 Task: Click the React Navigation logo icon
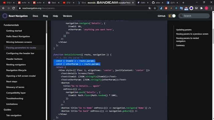[5, 16]
